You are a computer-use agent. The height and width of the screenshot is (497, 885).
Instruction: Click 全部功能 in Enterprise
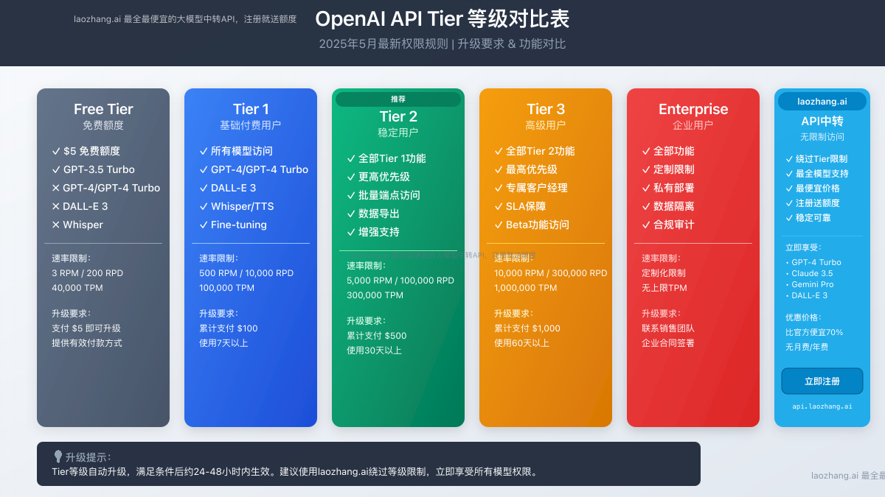point(668,151)
